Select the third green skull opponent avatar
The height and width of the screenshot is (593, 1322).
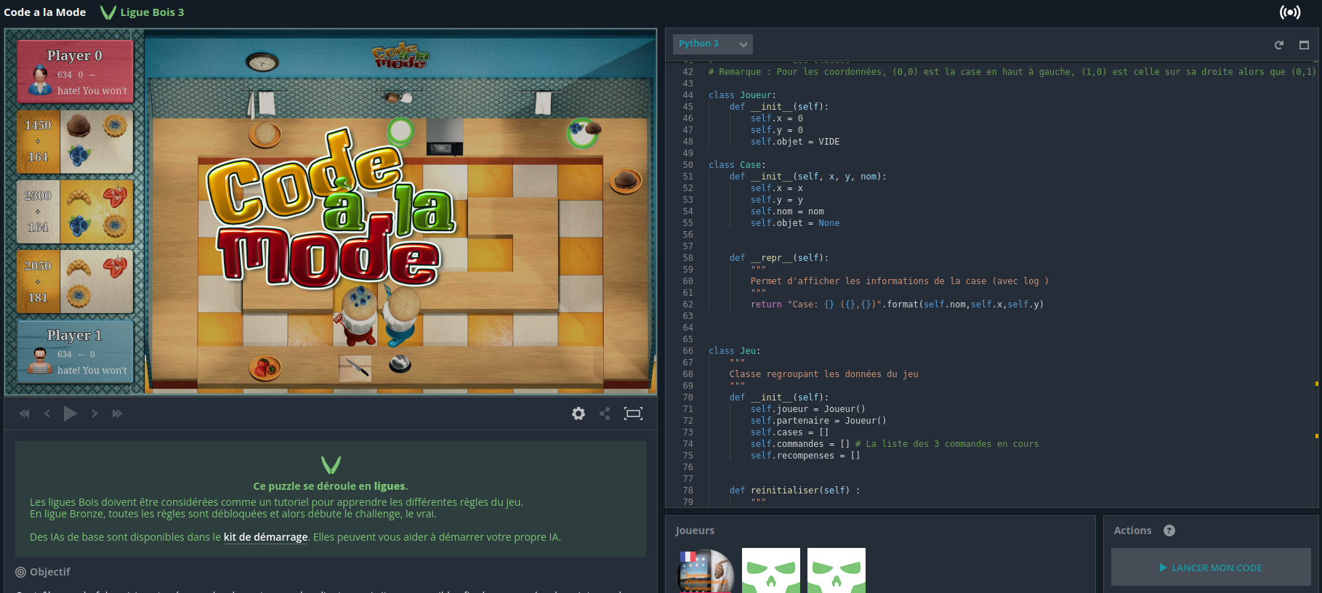pyautogui.click(x=837, y=571)
